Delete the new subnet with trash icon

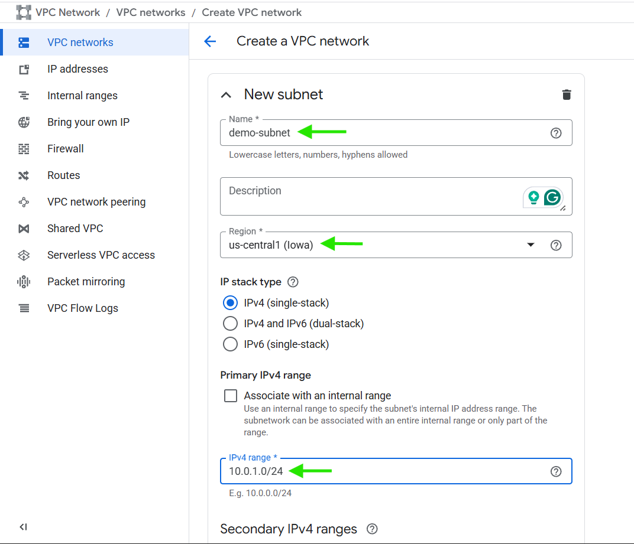pyautogui.click(x=567, y=95)
